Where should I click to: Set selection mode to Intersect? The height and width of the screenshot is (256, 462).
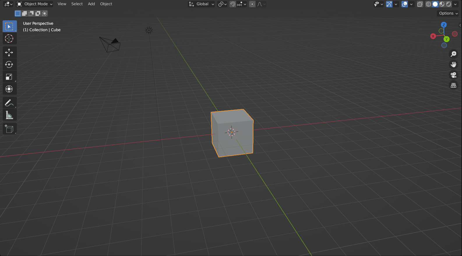coord(45,13)
